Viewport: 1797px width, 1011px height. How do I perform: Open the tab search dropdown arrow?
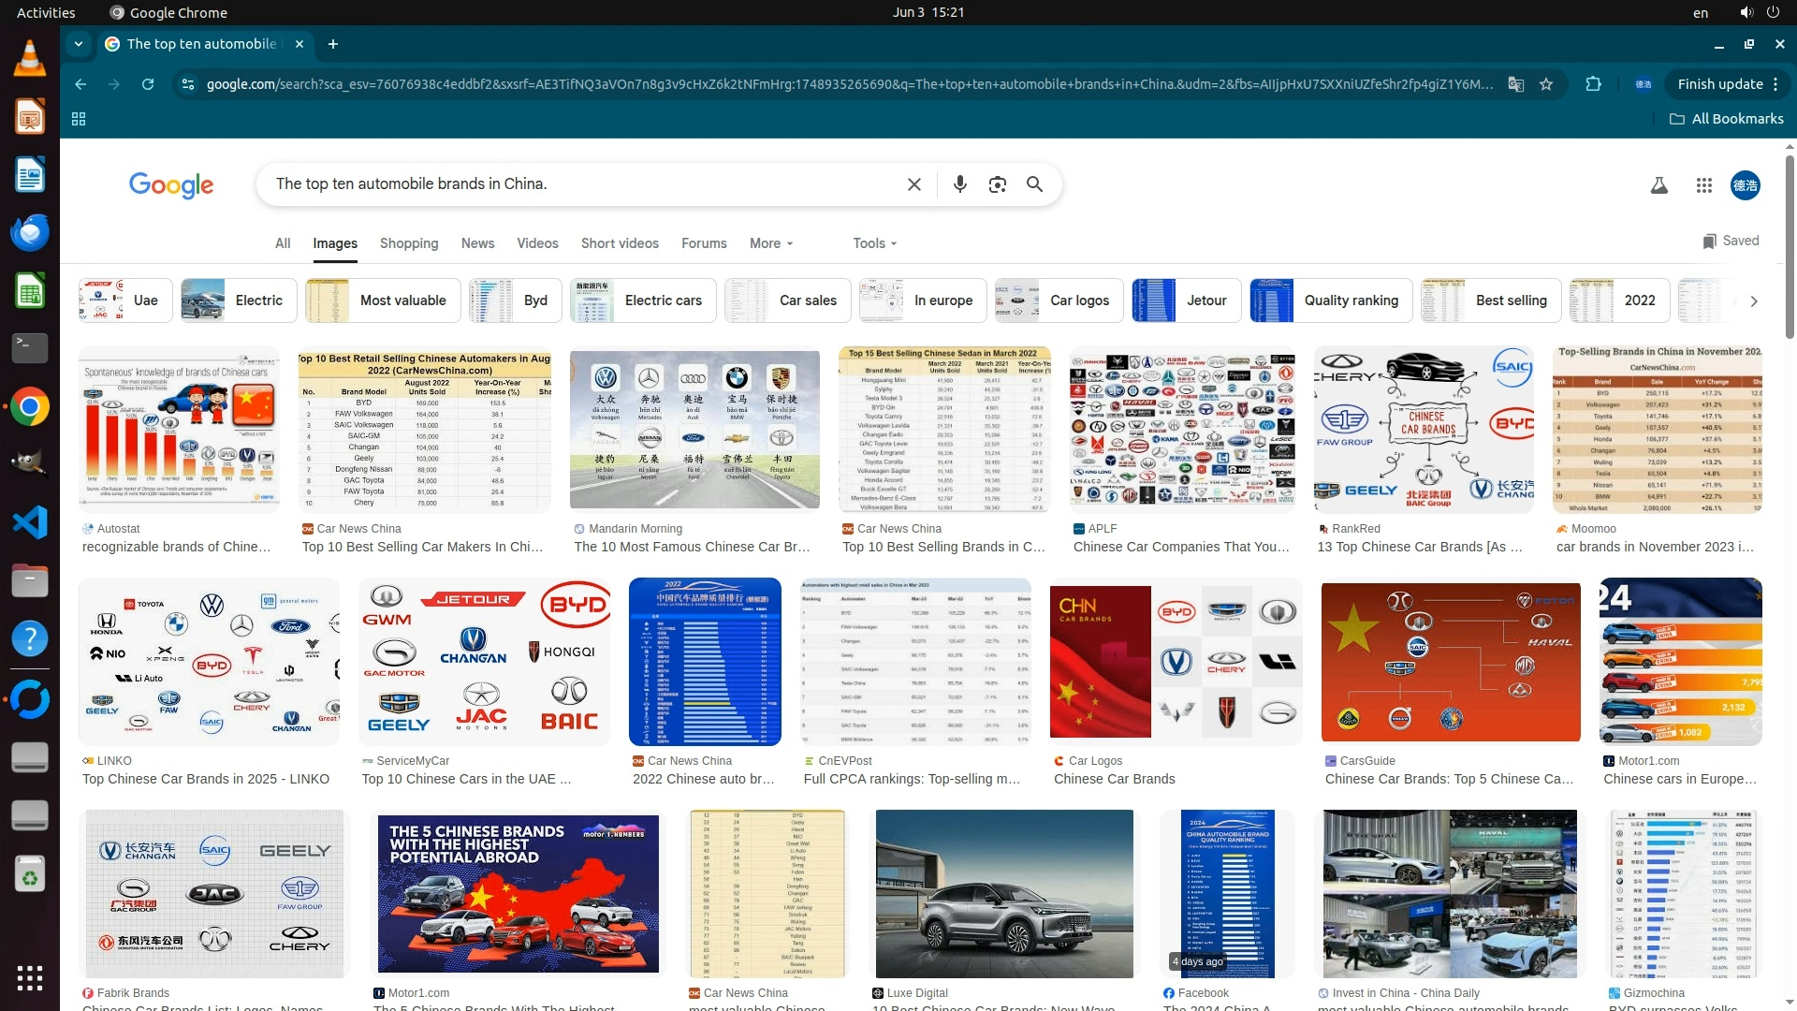point(79,44)
